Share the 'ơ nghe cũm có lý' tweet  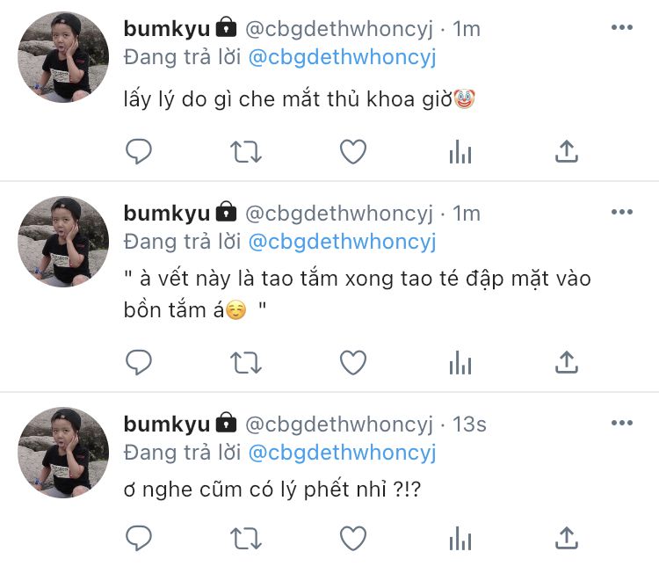pyautogui.click(x=567, y=538)
